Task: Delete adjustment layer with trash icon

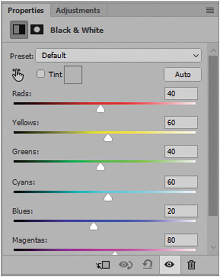Action: point(191,265)
